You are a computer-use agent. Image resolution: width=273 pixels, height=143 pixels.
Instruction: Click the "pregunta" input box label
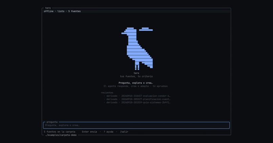[52, 122]
